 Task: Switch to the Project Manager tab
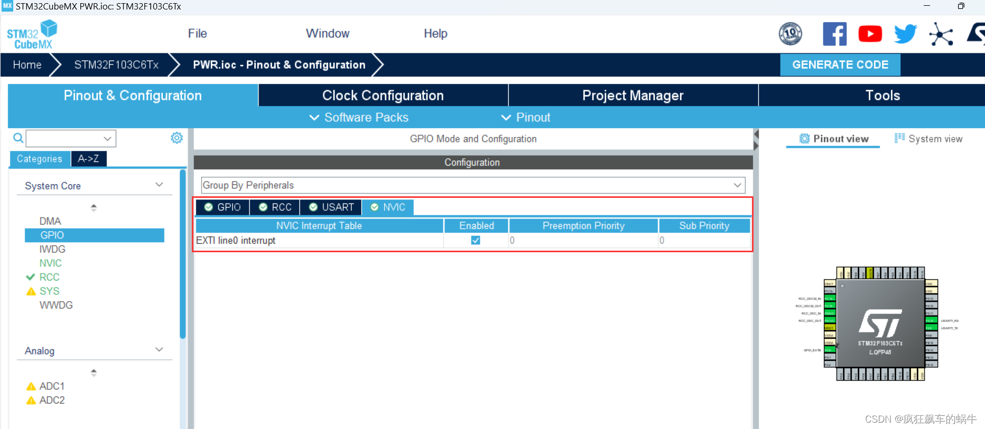click(633, 96)
